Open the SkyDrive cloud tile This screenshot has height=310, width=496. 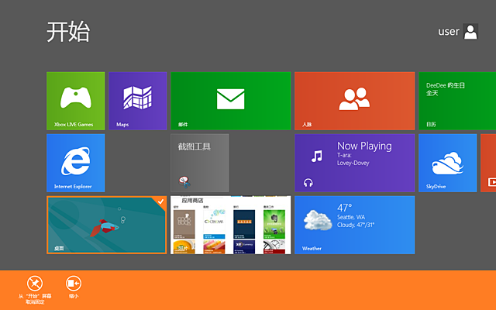click(x=448, y=163)
